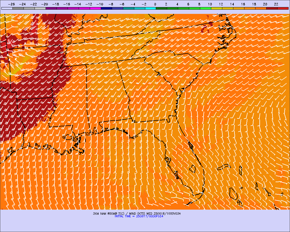Click the "-6" scale label
The height and width of the screenshot is (232, 290).
coord(122,4)
